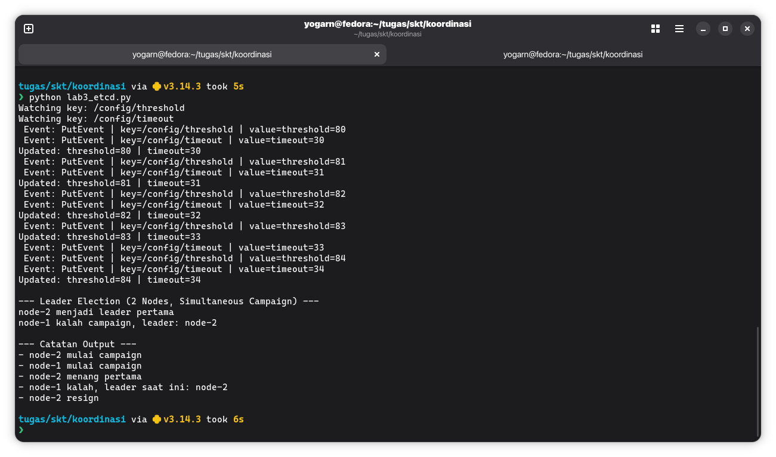Close the first koordinasi tab

click(x=377, y=54)
